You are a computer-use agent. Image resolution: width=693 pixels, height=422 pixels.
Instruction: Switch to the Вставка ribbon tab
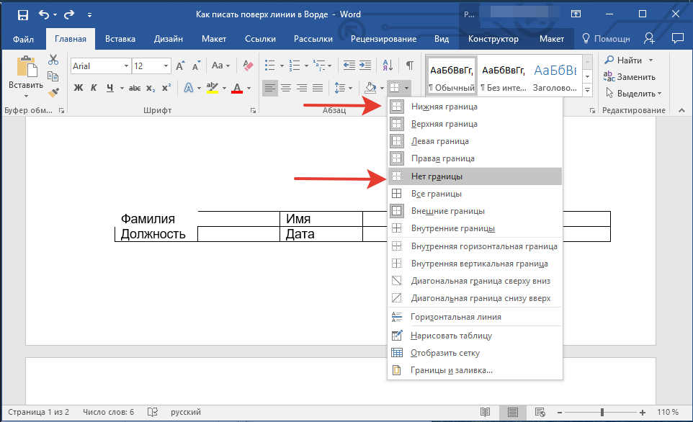click(x=120, y=39)
